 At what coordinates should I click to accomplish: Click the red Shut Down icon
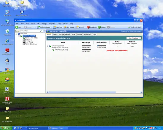88,27
